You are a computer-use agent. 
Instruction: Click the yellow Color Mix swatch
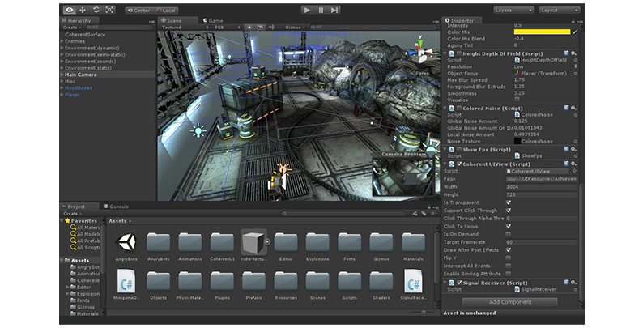[x=542, y=32]
